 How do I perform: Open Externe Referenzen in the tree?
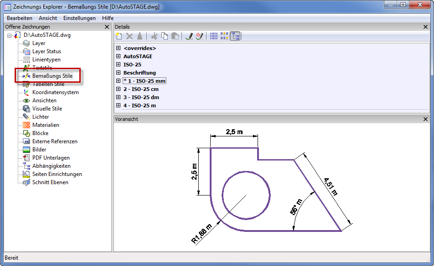pyautogui.click(x=55, y=141)
